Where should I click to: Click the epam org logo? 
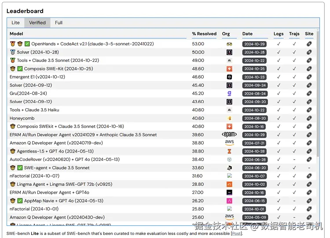click(x=229, y=134)
